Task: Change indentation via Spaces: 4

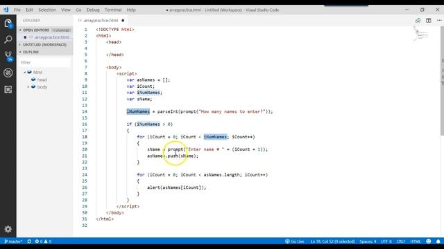Action: pyautogui.click(x=368, y=241)
